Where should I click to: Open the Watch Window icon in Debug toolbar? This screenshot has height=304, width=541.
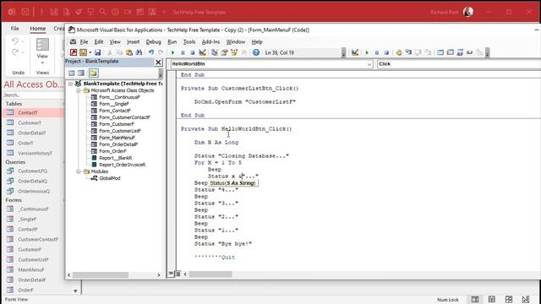[460, 52]
